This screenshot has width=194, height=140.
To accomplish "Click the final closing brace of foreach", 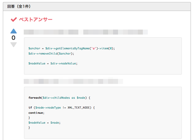I will pos(29,128).
